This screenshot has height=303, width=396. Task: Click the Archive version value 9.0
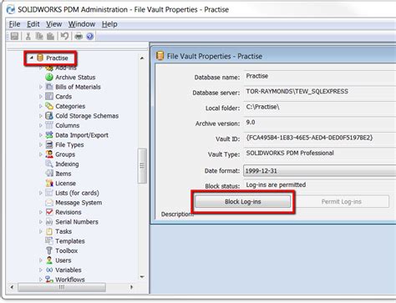(x=251, y=122)
